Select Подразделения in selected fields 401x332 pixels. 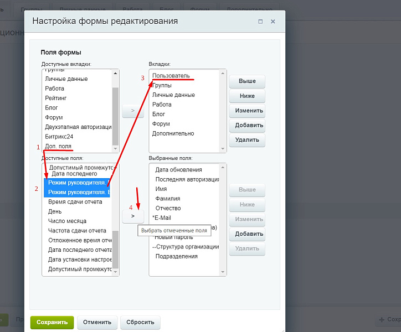point(177,256)
